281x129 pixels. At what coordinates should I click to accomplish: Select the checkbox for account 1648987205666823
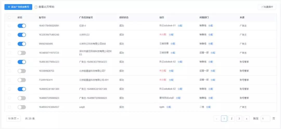9,98
